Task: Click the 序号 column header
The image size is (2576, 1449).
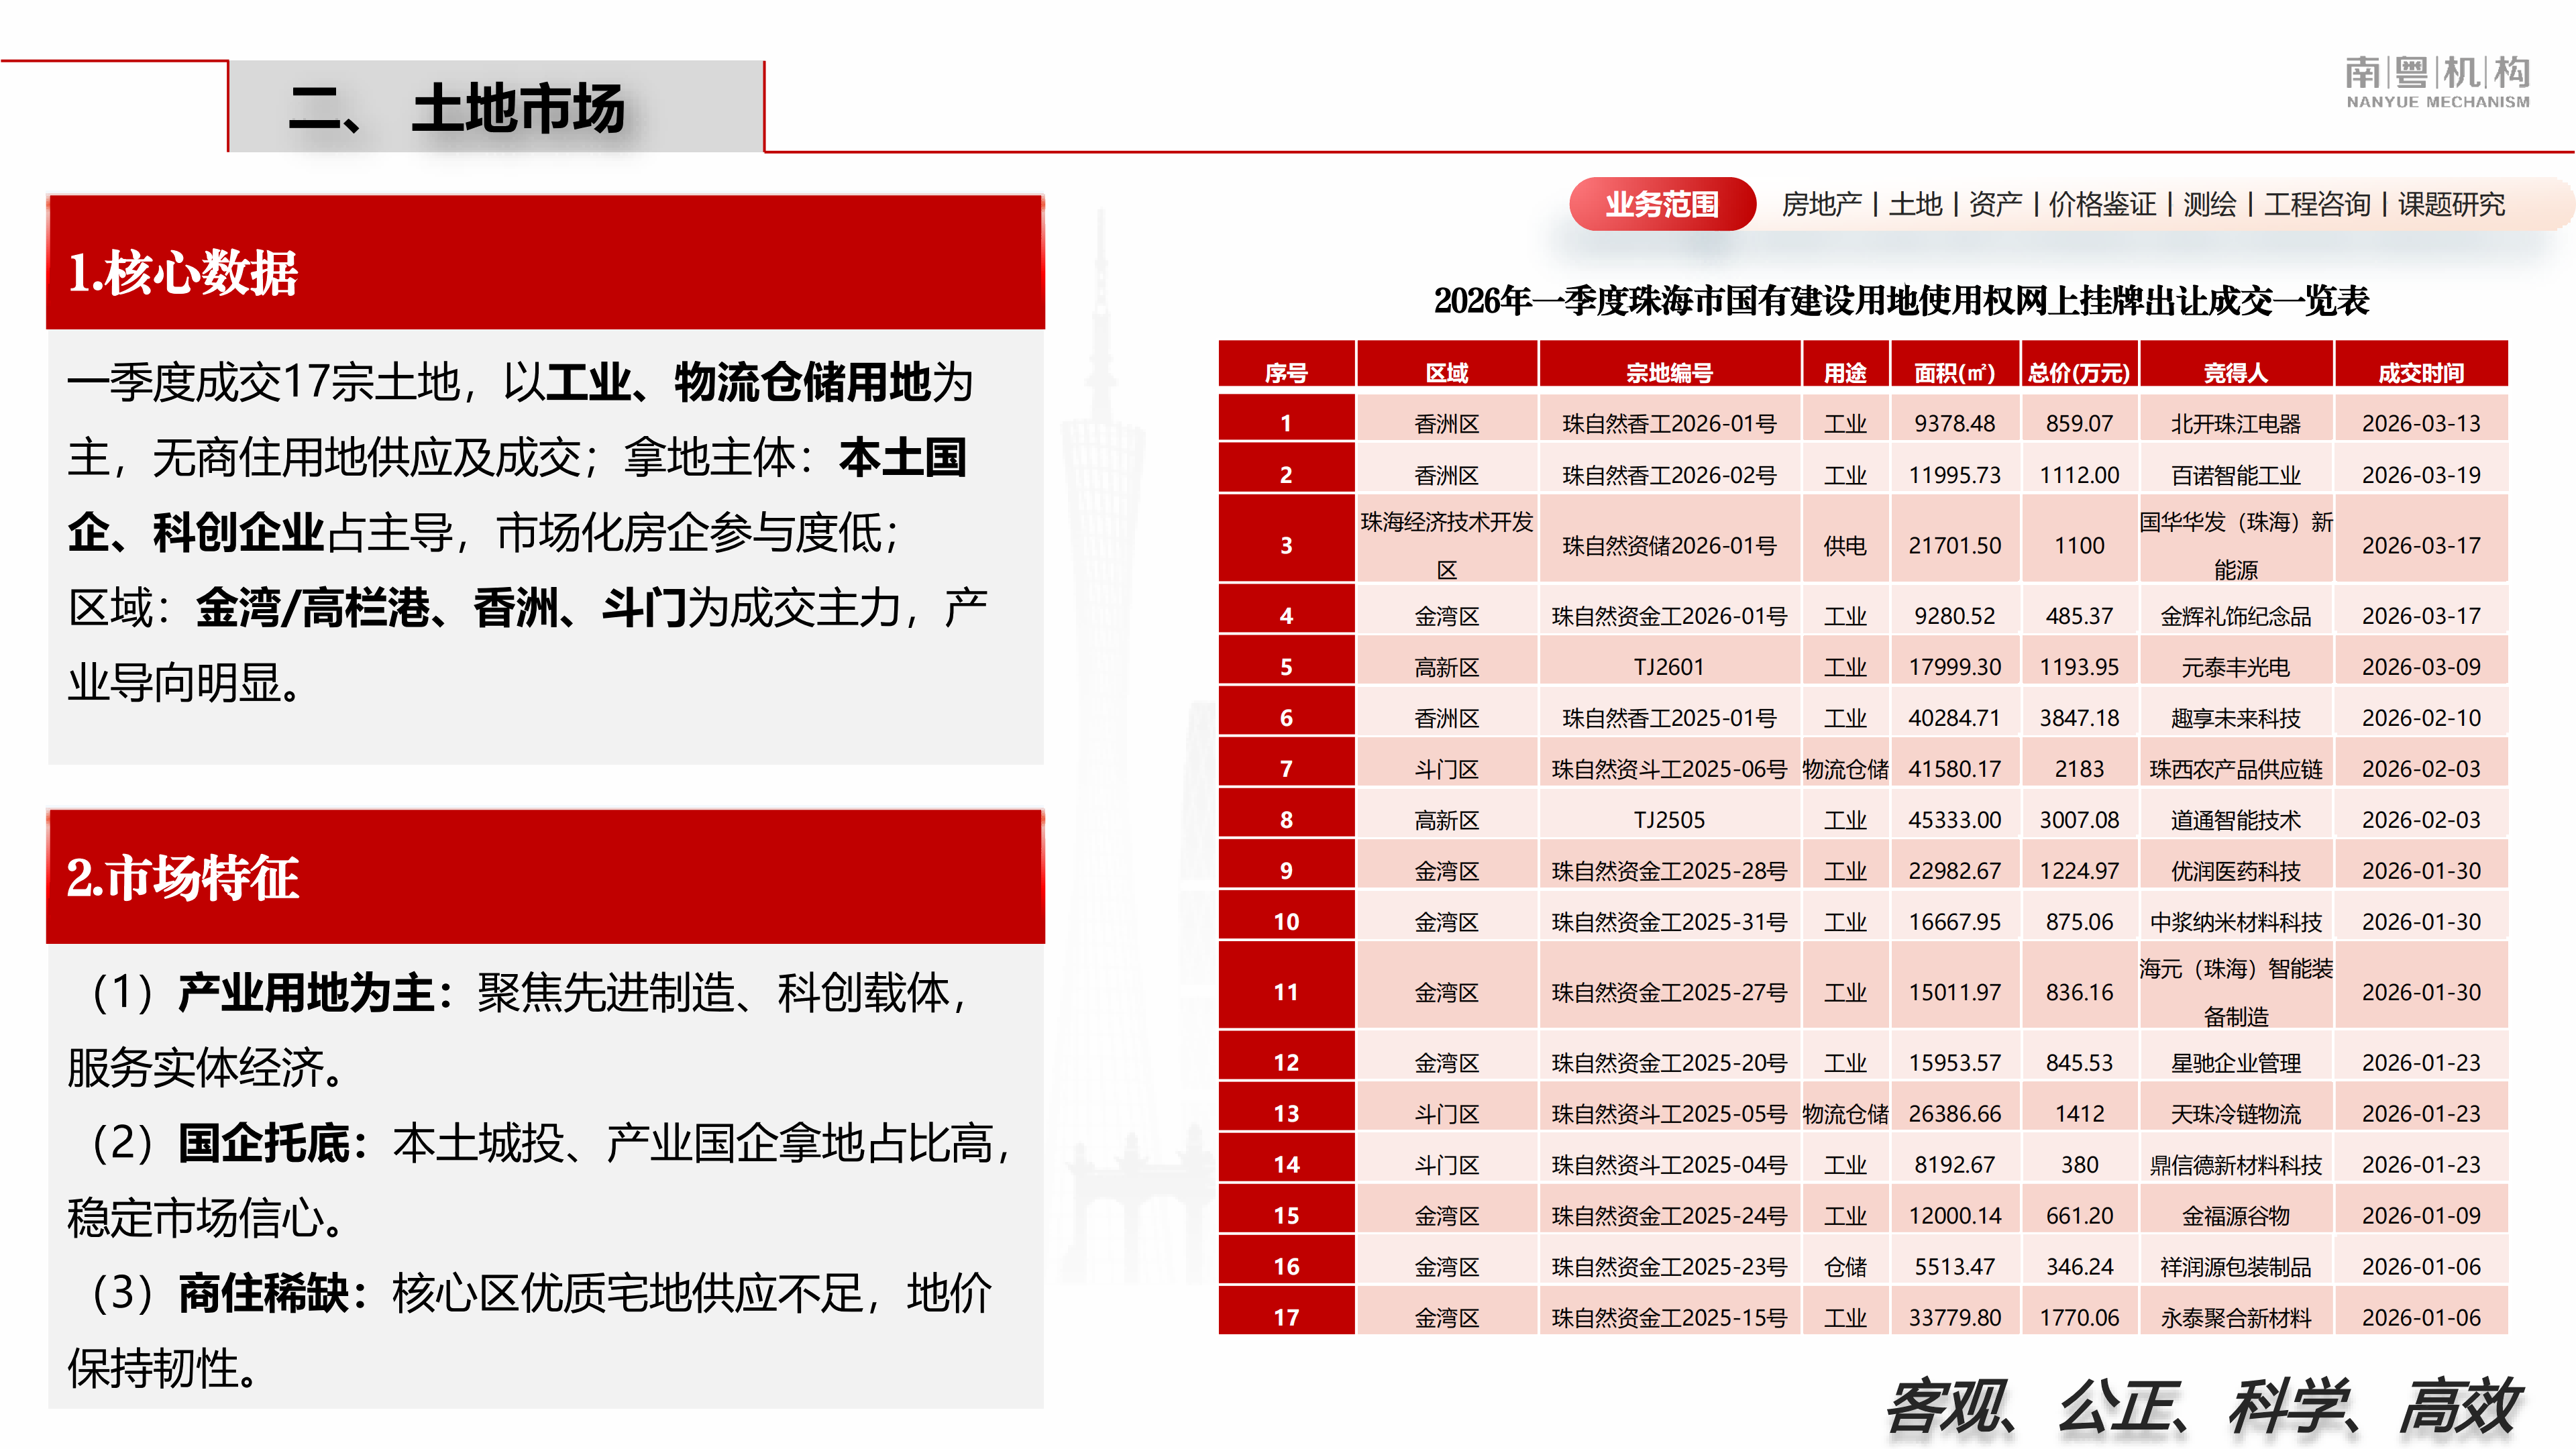Action: [1286, 372]
